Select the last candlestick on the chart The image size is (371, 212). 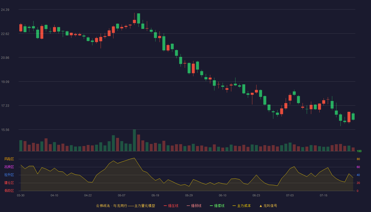pos(353,117)
